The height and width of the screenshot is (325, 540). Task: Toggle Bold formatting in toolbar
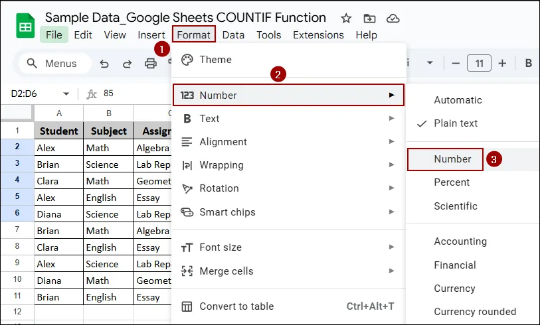[x=528, y=63]
